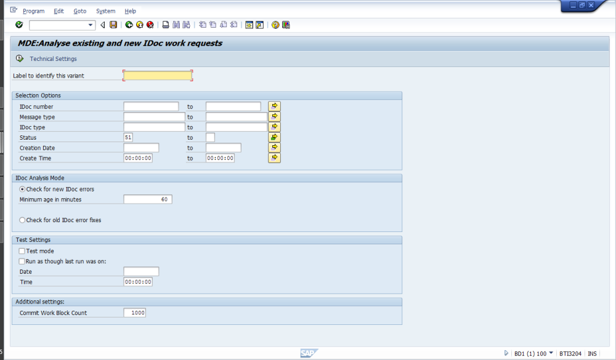
Task: Click the Message type from field
Action: click(154, 116)
